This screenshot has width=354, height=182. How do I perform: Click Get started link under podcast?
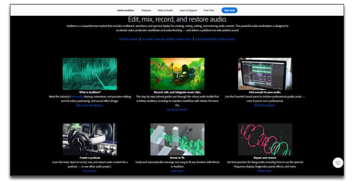click(x=90, y=171)
